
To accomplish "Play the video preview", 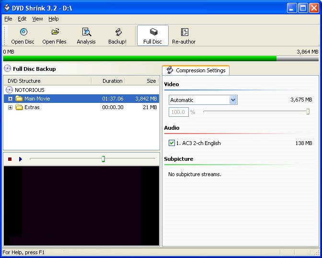I will click(x=20, y=159).
